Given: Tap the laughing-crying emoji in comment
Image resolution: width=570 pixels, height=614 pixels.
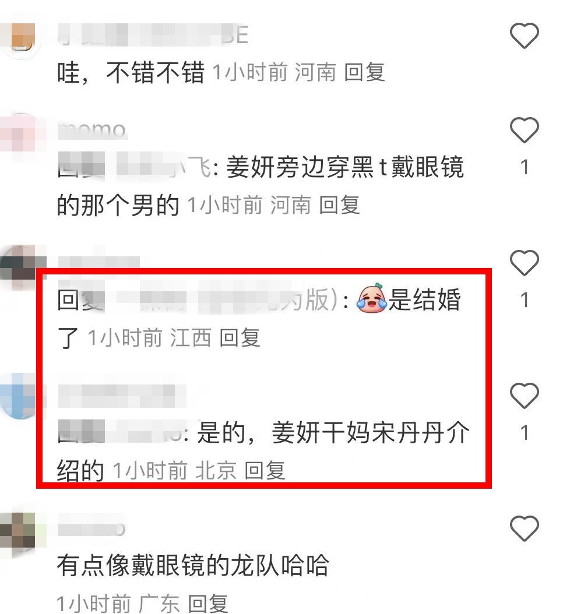Looking at the screenshot, I should click(x=371, y=298).
